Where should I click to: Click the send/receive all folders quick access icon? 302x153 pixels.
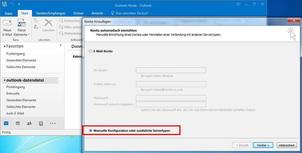[x=4, y=4]
